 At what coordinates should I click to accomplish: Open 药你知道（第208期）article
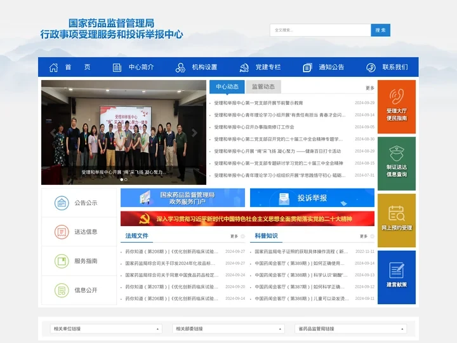171,252
